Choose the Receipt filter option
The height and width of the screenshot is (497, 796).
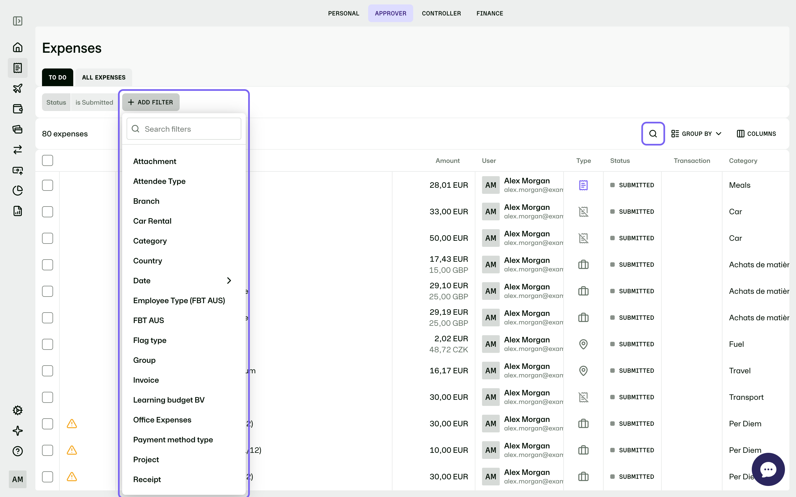click(x=184, y=479)
